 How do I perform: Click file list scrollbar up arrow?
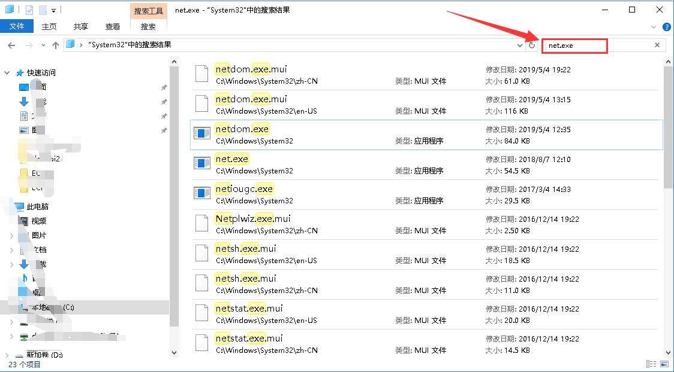pos(669,61)
